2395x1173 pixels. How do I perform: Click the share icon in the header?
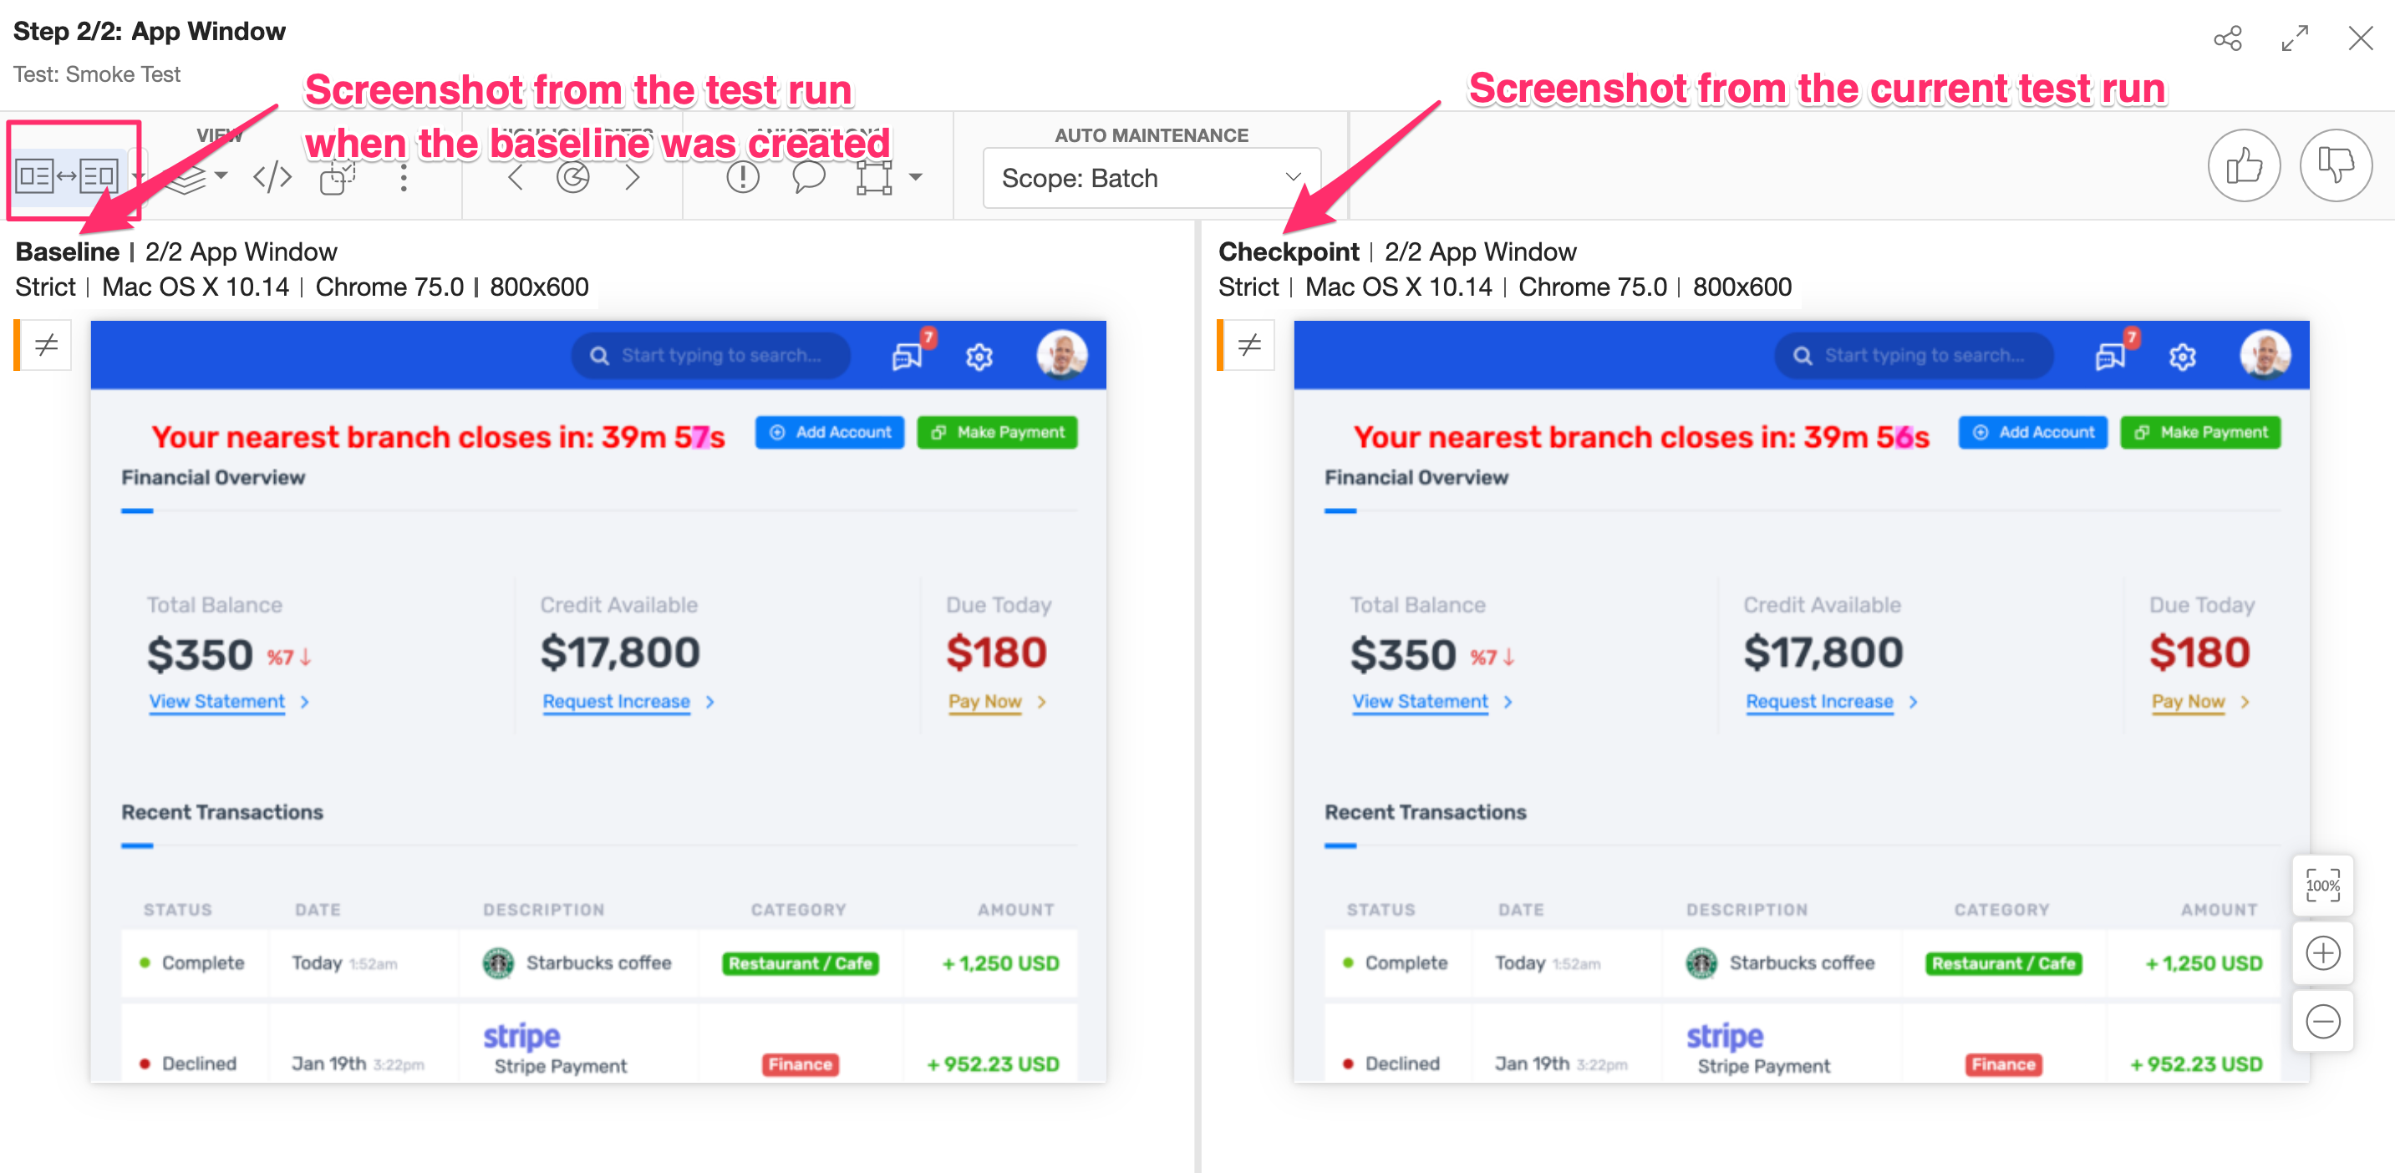2228,39
